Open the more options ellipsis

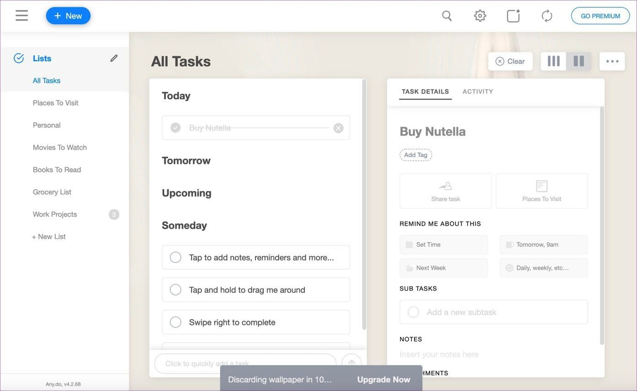(612, 61)
